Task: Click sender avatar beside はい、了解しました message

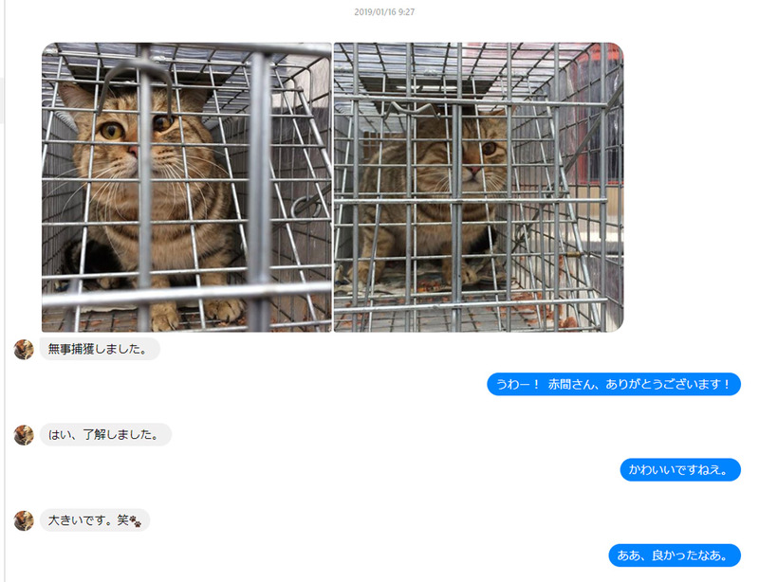Action: (x=24, y=435)
